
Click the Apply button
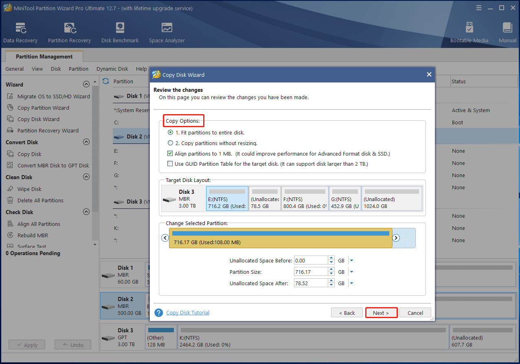pos(27,345)
